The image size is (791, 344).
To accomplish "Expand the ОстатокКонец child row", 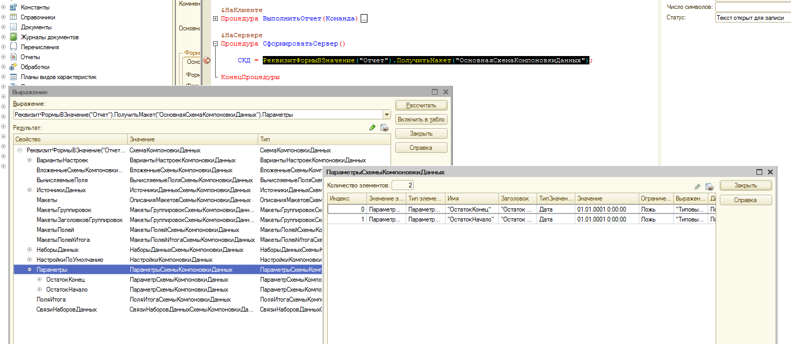I will (x=39, y=280).
